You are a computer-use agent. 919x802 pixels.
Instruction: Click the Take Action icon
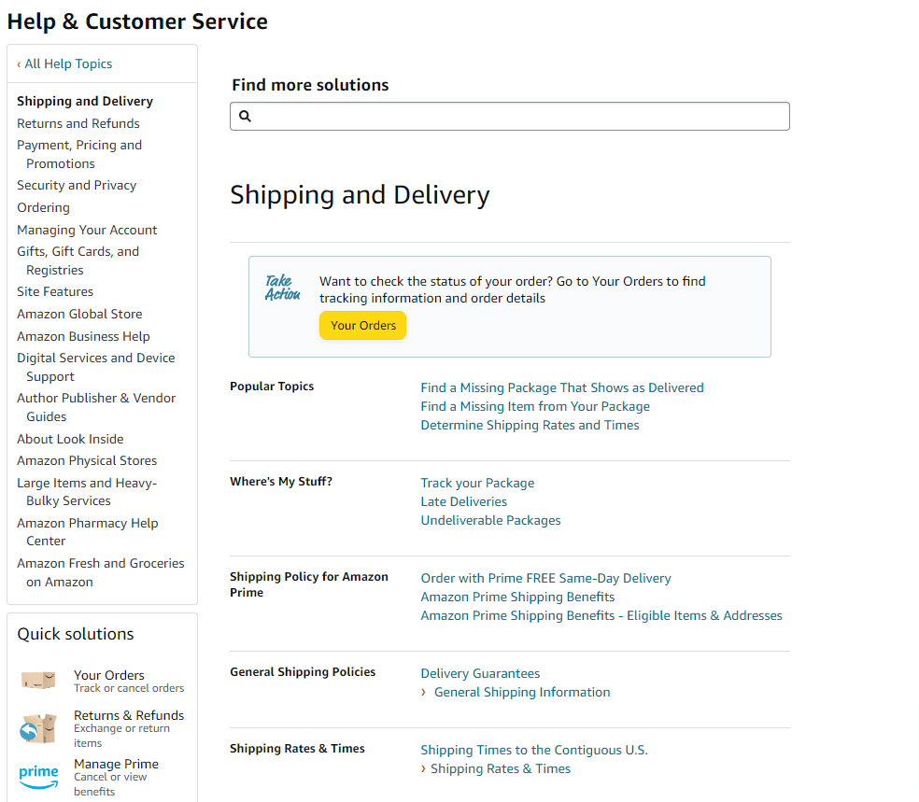pos(282,288)
